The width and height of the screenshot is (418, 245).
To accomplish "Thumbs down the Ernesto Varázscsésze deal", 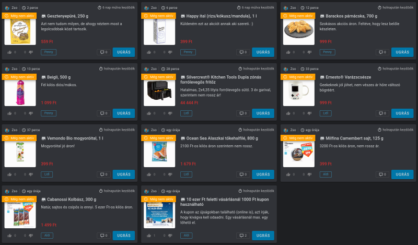I will tap(309, 113).
